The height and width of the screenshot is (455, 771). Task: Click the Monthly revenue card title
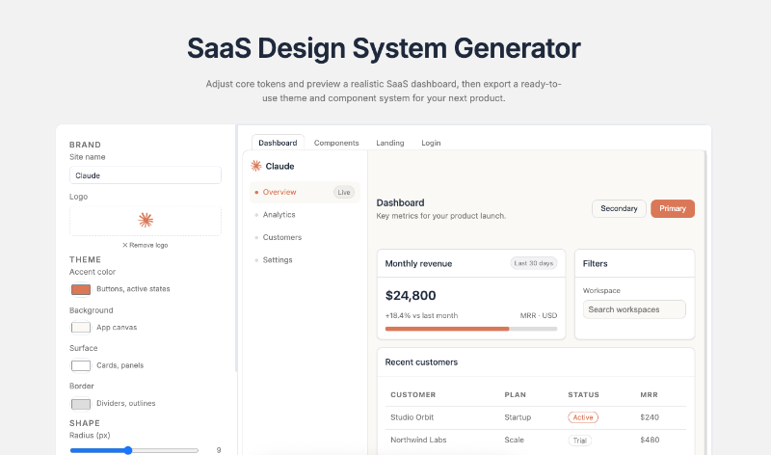pyautogui.click(x=418, y=264)
